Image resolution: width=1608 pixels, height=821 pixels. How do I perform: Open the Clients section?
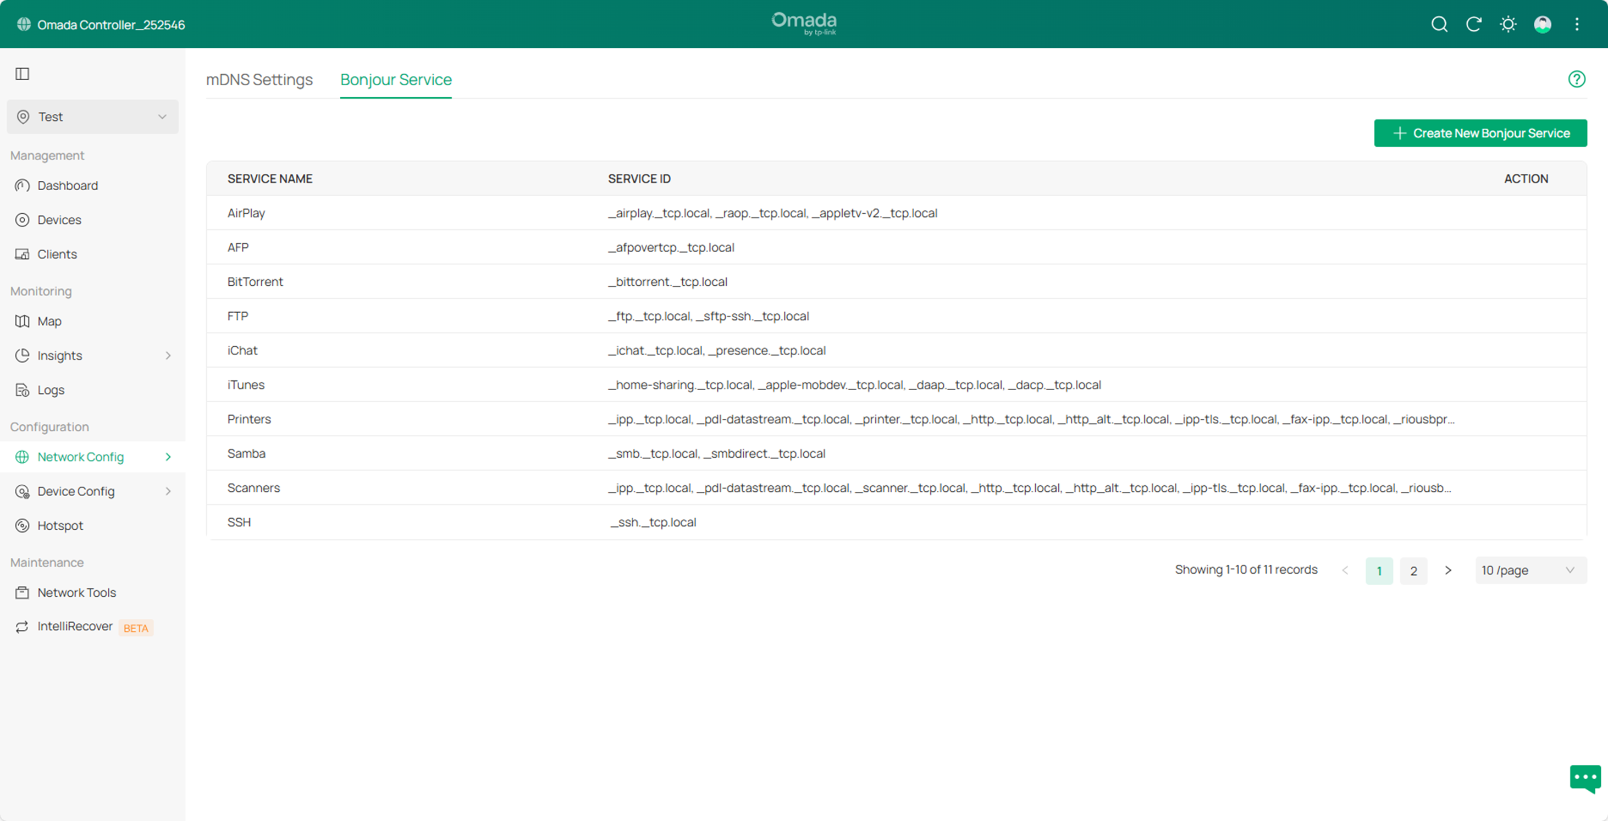coord(56,254)
